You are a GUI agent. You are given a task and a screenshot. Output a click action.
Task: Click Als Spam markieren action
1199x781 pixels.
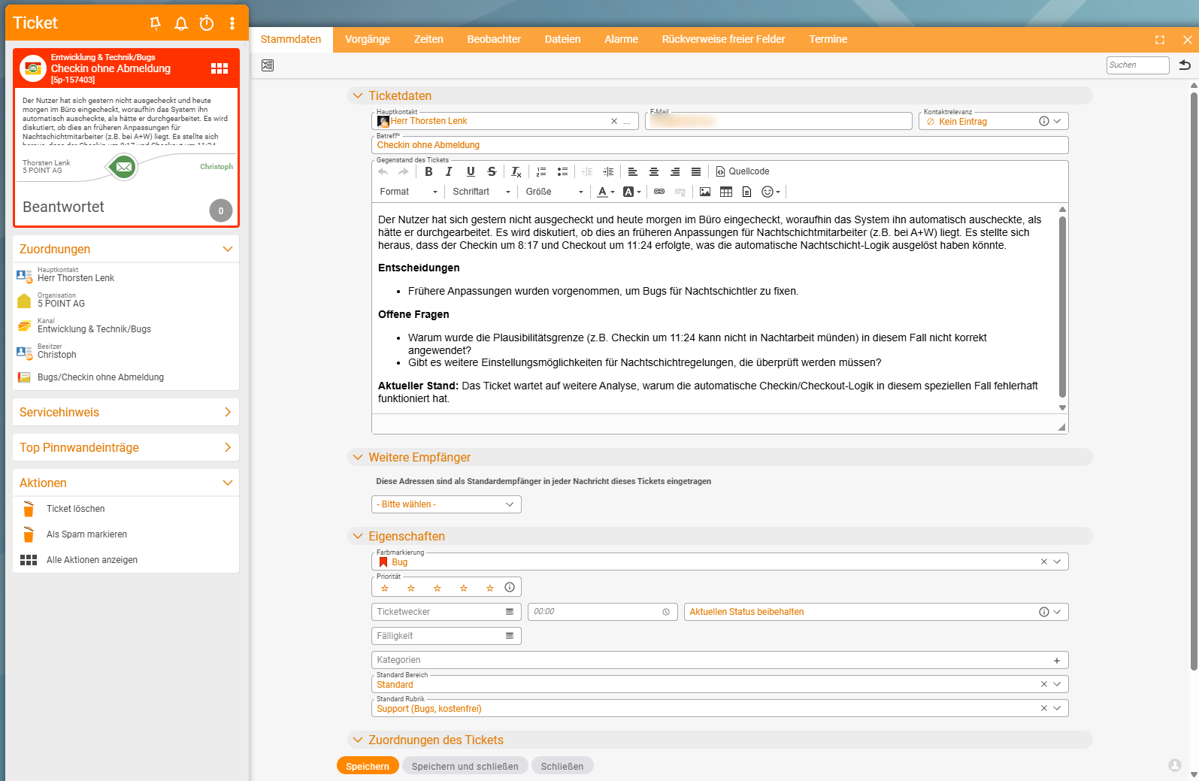click(86, 534)
